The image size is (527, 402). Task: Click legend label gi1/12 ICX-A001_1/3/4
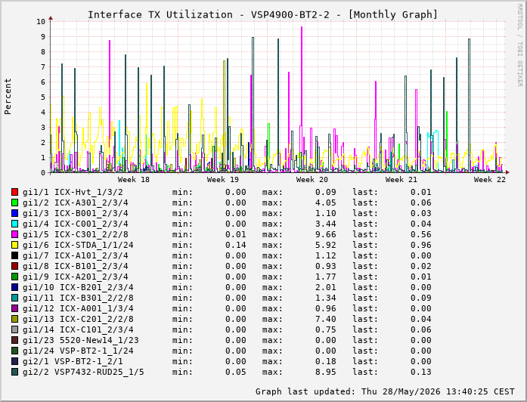click(78, 308)
